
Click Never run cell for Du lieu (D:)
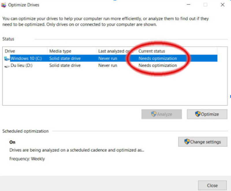pos(108,65)
